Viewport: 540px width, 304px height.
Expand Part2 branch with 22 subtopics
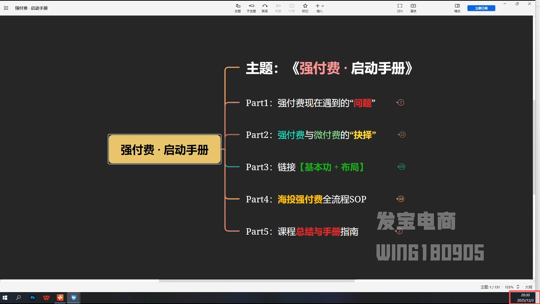(402, 135)
